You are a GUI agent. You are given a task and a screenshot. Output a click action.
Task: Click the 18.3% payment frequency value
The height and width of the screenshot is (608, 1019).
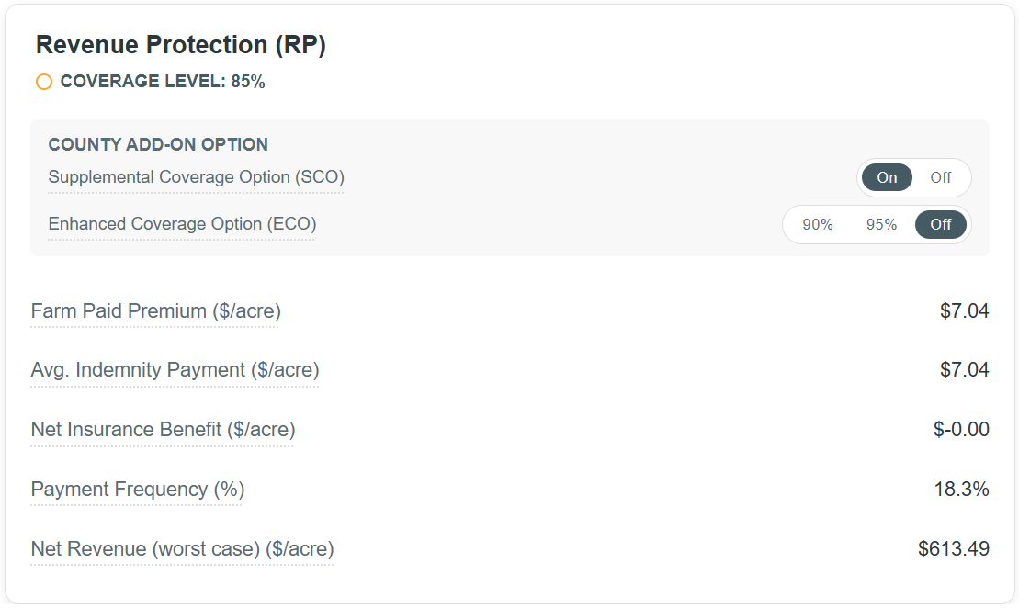pyautogui.click(x=961, y=490)
